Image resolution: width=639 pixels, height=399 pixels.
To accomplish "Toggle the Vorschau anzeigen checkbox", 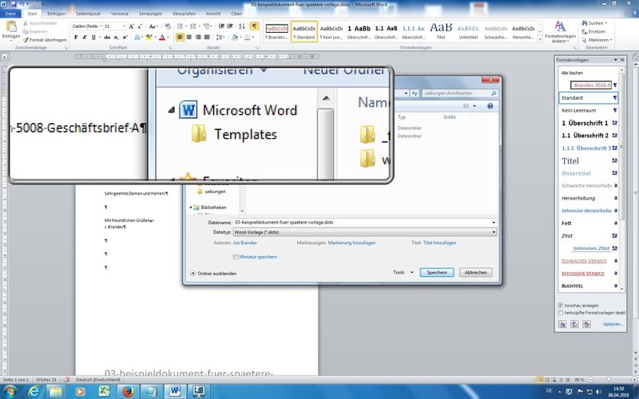I will point(561,305).
